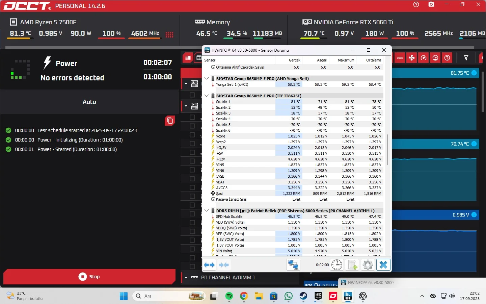Click the OCCT graph panel vertical scrollbar

(483, 91)
